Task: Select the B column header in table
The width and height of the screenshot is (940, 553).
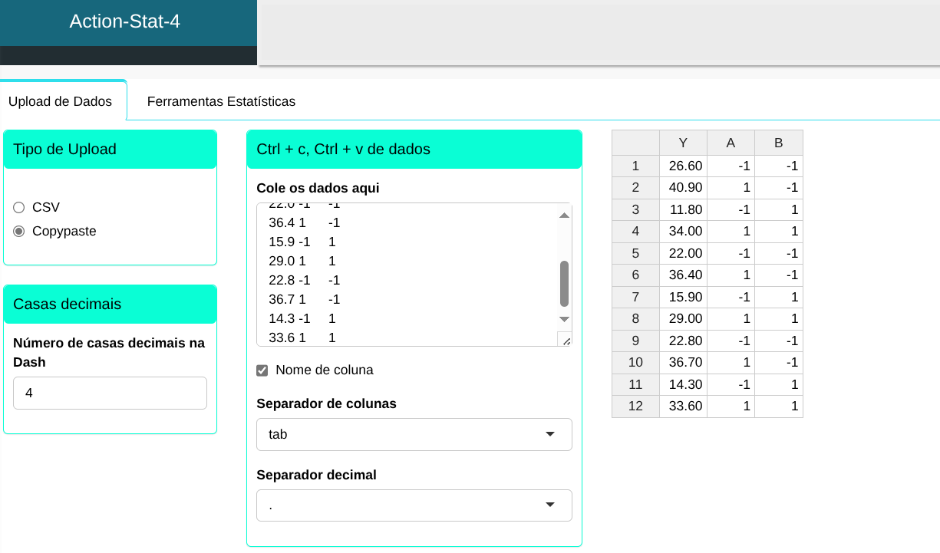Action: click(778, 143)
